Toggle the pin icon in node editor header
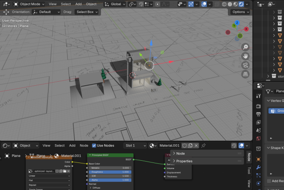 [x=203, y=146]
